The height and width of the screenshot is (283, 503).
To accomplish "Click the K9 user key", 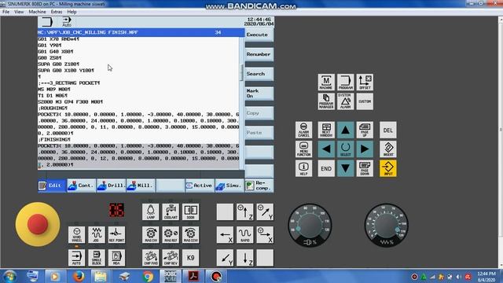I will click(190, 258).
